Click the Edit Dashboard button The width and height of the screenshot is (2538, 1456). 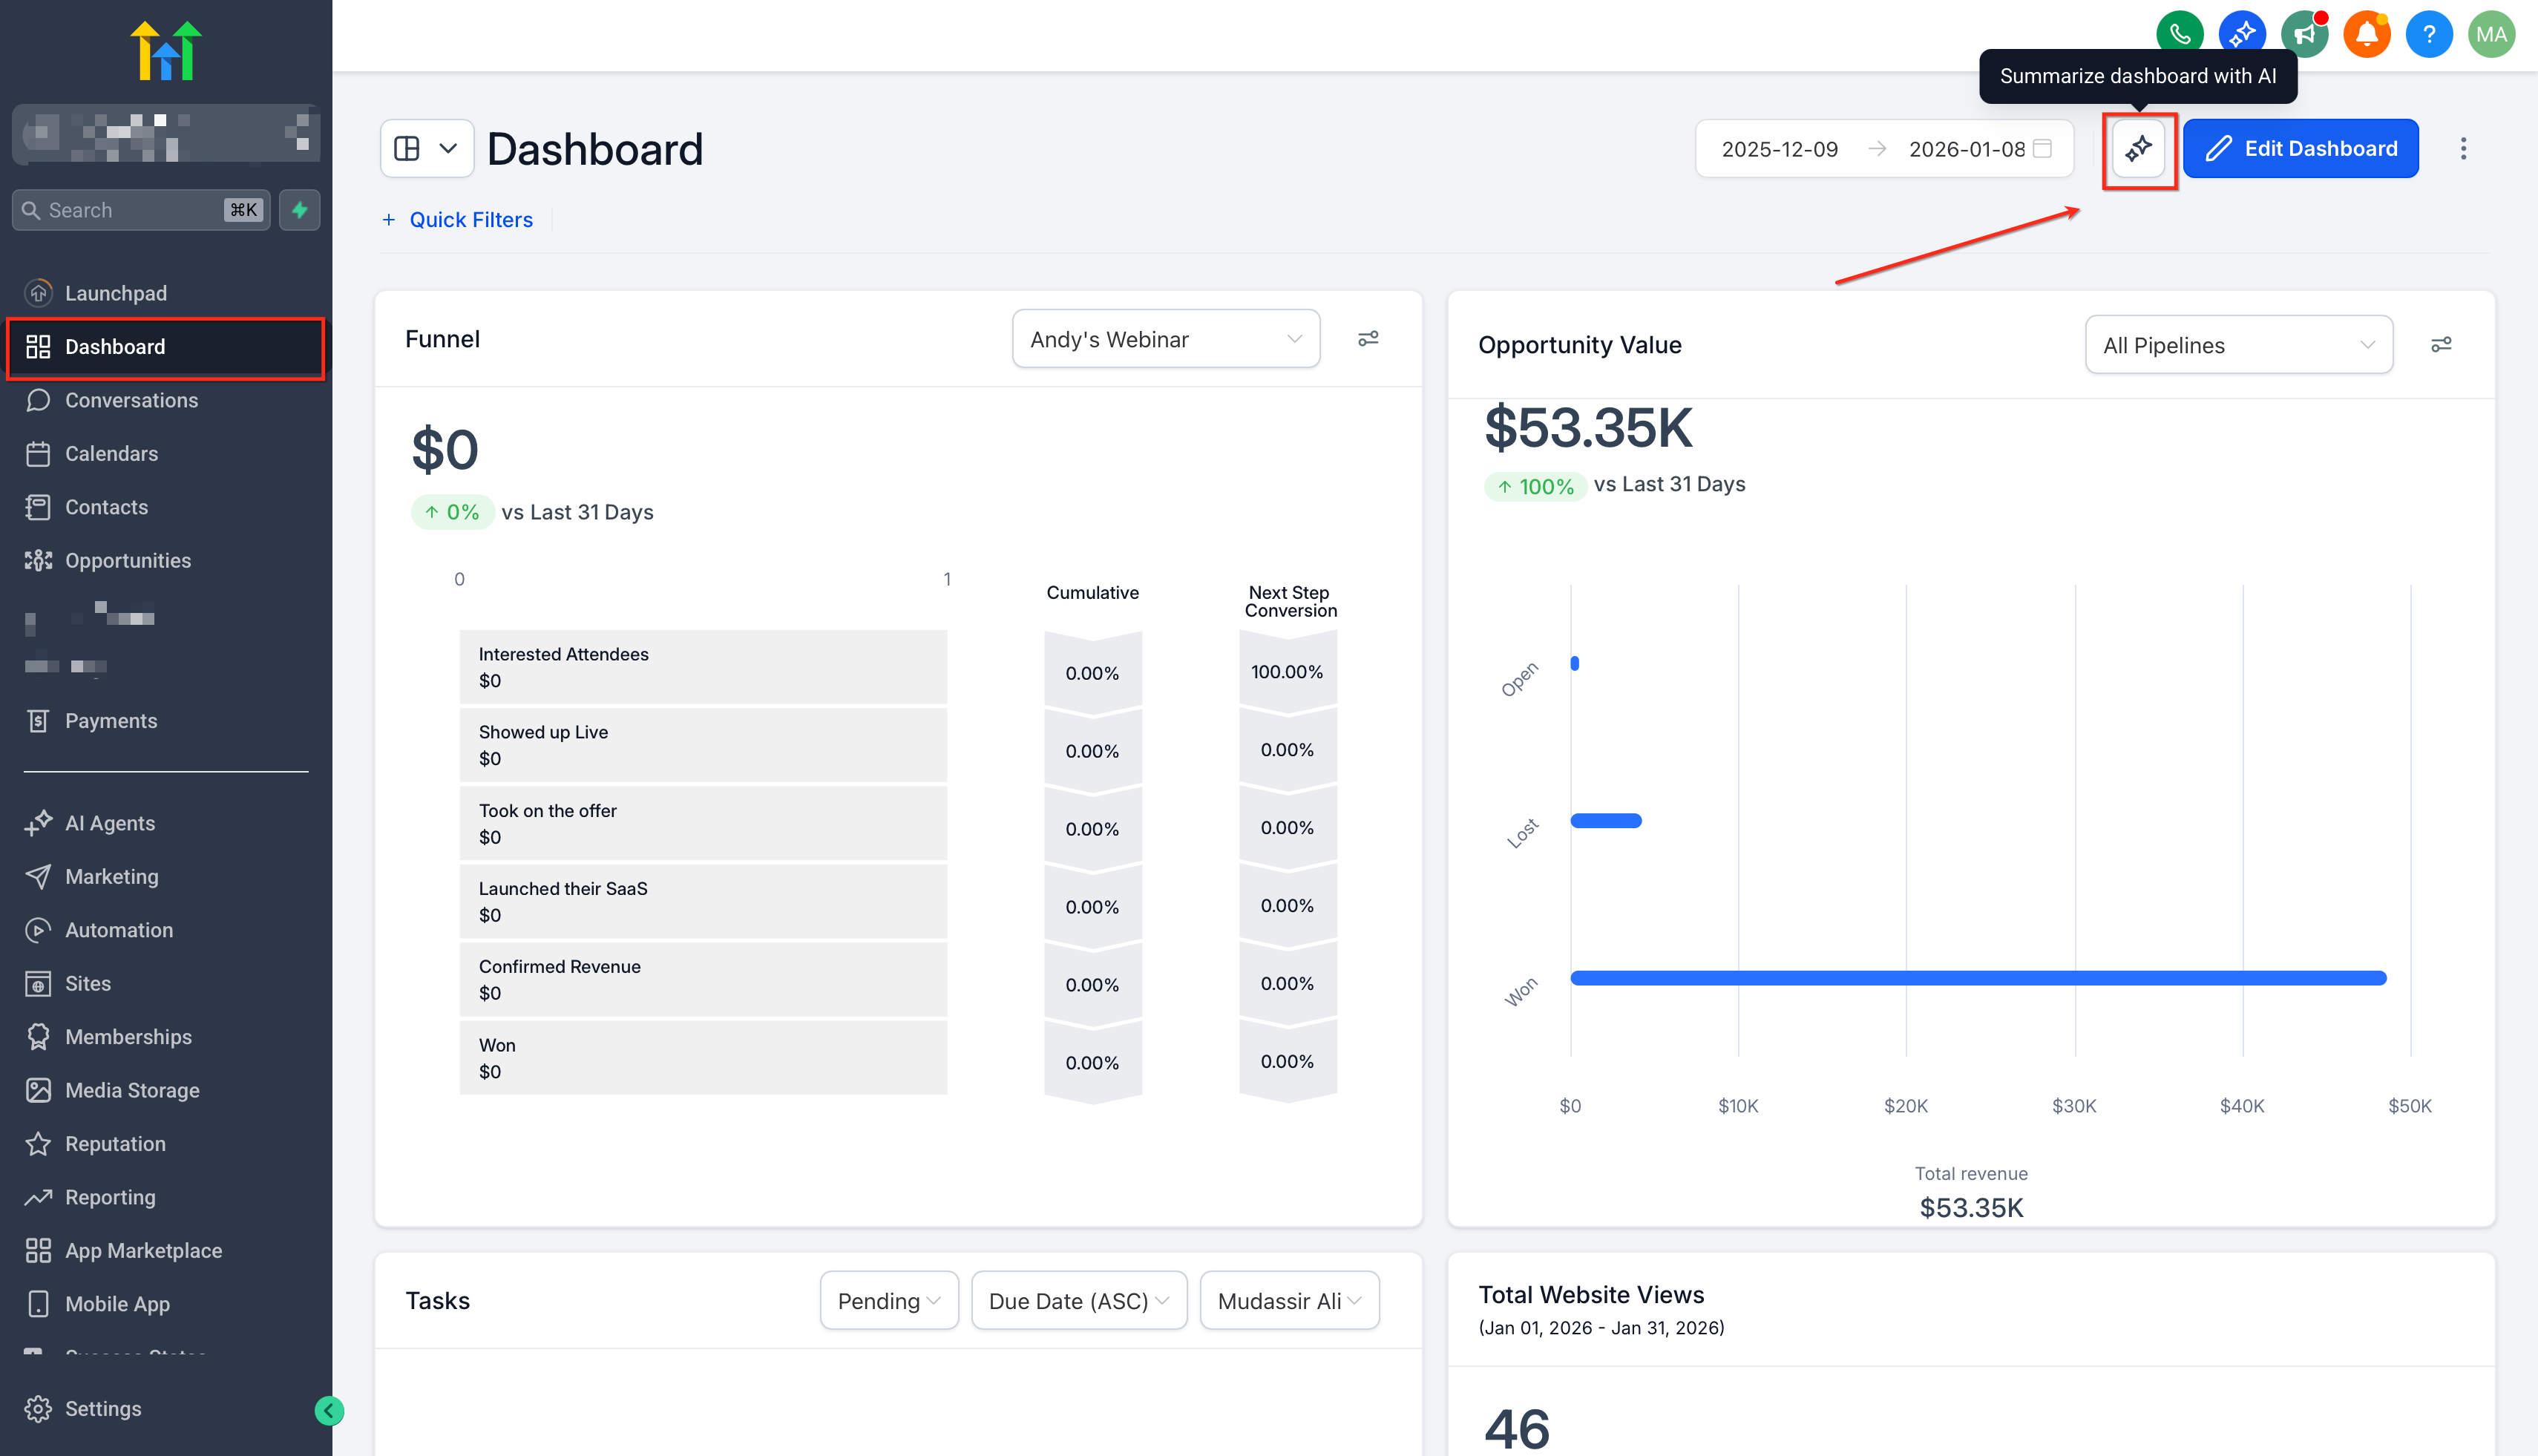coord(2300,149)
